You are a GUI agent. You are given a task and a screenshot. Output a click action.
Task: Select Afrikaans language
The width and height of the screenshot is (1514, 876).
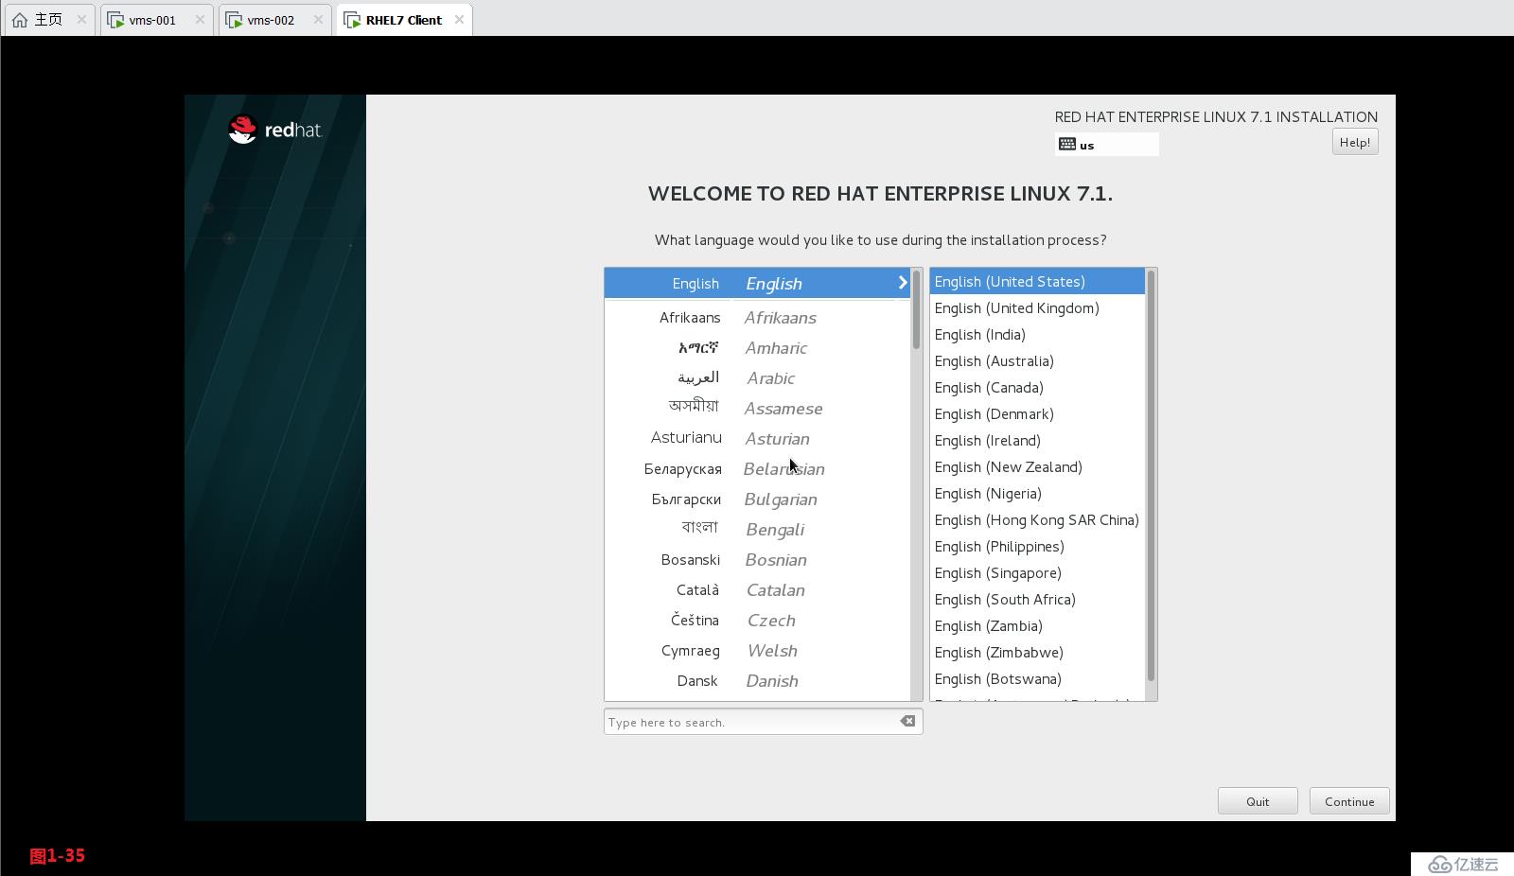(757, 318)
